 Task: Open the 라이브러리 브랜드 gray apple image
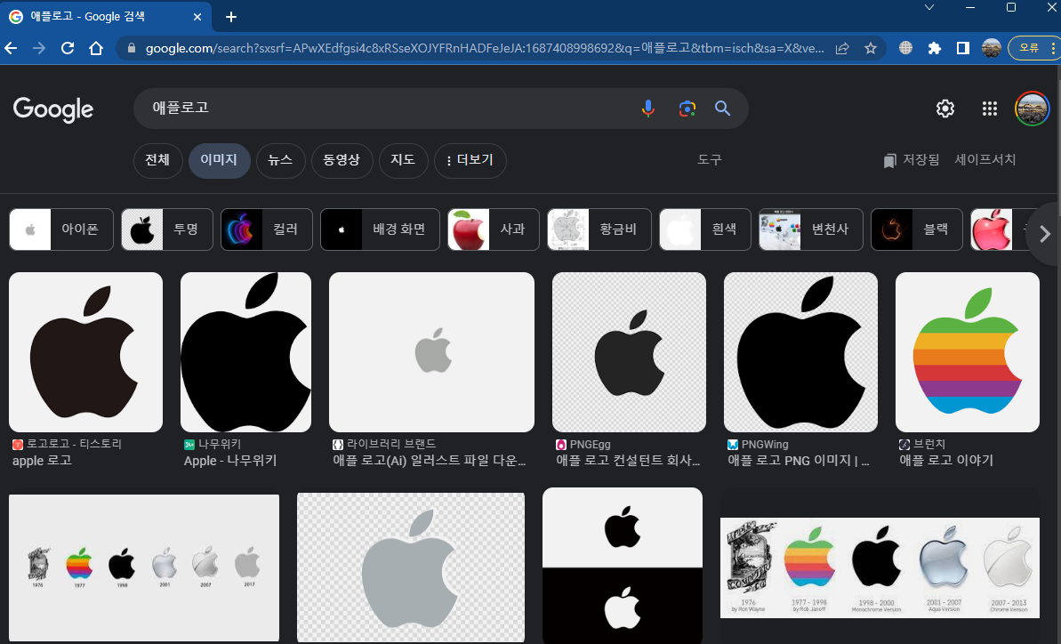[x=431, y=351]
